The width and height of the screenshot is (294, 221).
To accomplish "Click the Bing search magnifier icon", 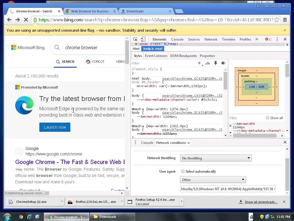I will [57, 47].
